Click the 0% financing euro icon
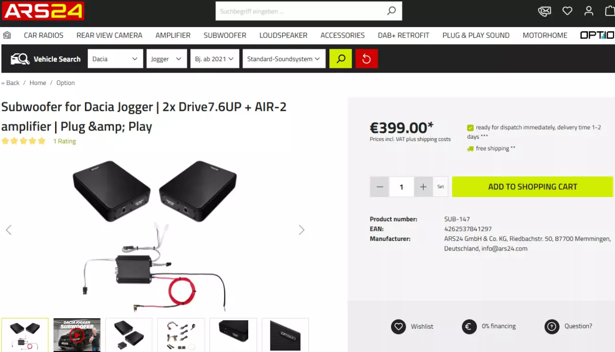The width and height of the screenshot is (615, 352). (x=469, y=326)
